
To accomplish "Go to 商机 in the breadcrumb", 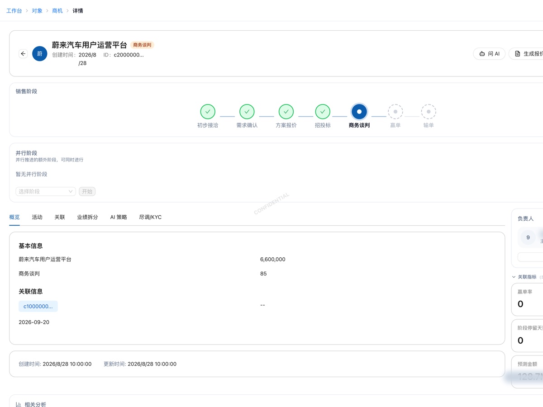I will [x=57, y=10].
